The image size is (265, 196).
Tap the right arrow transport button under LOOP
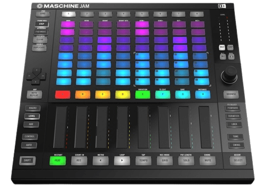[122, 161]
